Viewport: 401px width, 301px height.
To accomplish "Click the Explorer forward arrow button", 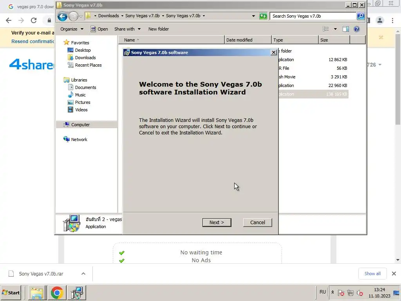I will coord(73,16).
